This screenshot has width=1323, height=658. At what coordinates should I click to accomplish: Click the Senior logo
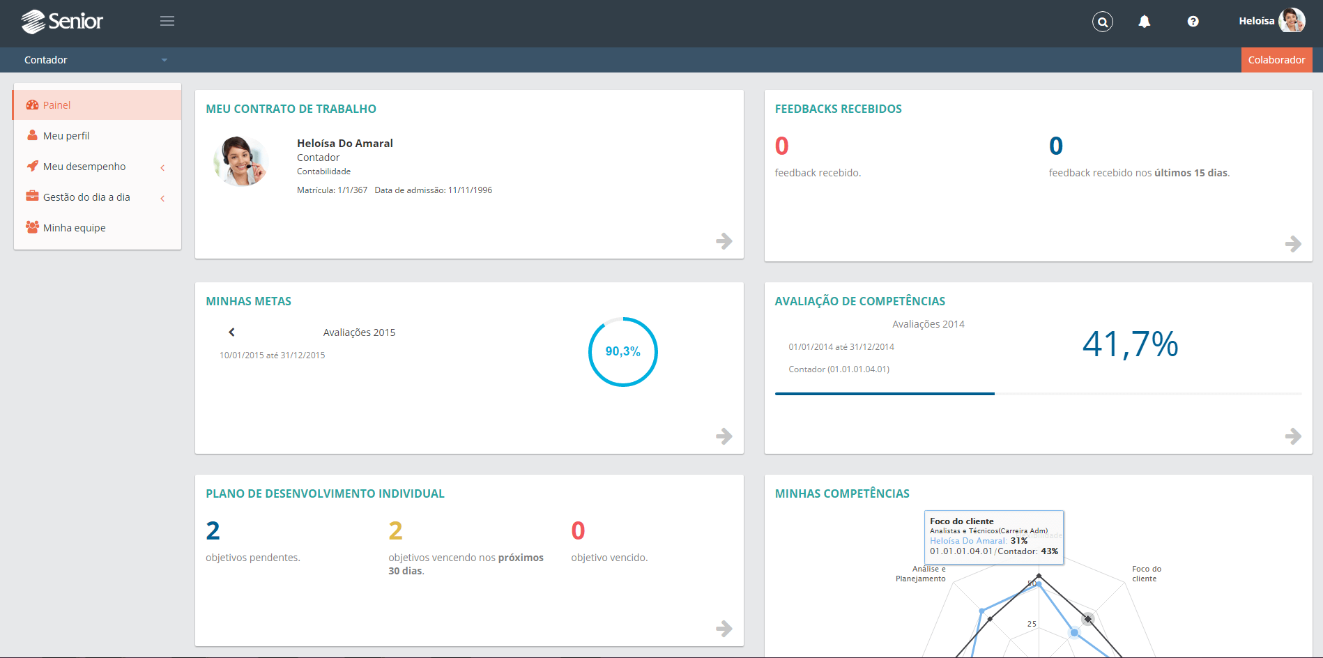tap(62, 22)
